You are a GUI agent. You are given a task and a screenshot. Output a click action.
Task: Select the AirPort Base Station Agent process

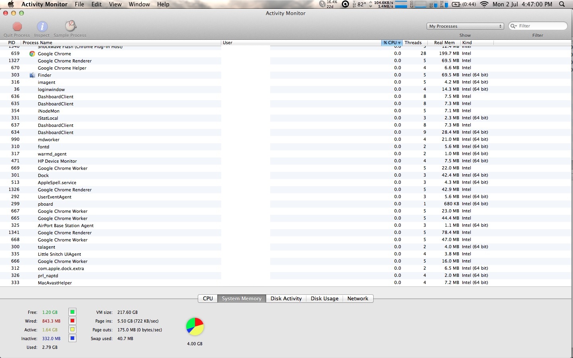tap(286, 226)
